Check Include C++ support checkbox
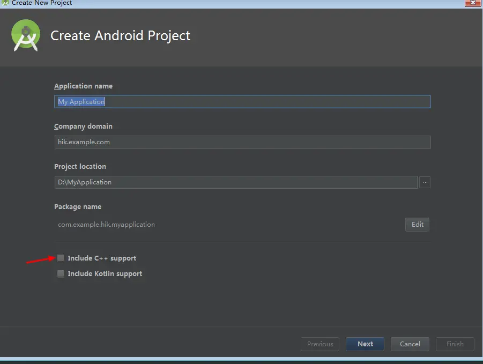483x364 pixels. click(61, 258)
